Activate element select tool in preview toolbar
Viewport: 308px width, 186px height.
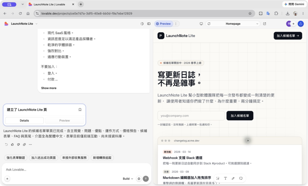coord(218,178)
